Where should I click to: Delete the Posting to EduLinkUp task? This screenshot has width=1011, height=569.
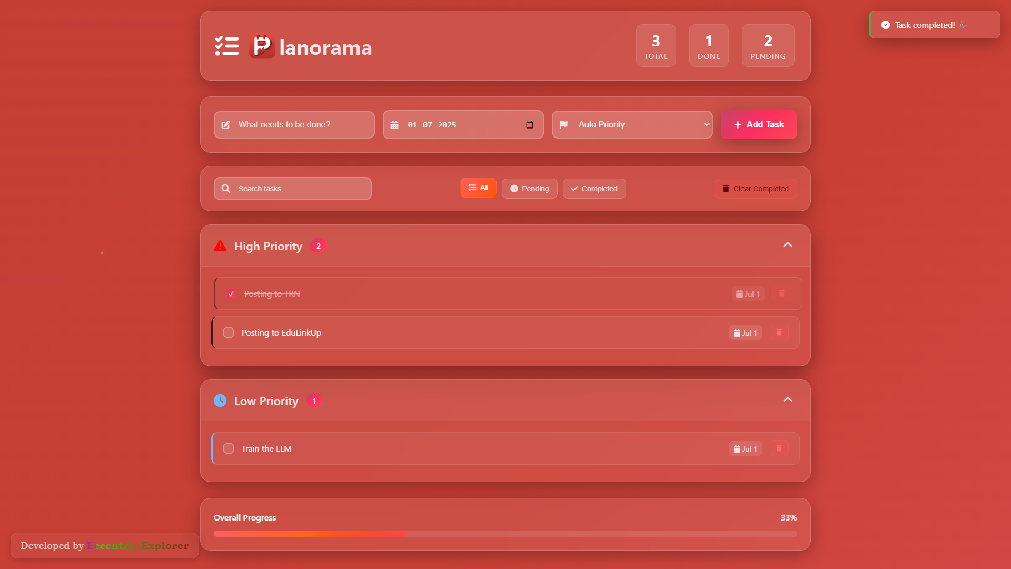tap(779, 332)
